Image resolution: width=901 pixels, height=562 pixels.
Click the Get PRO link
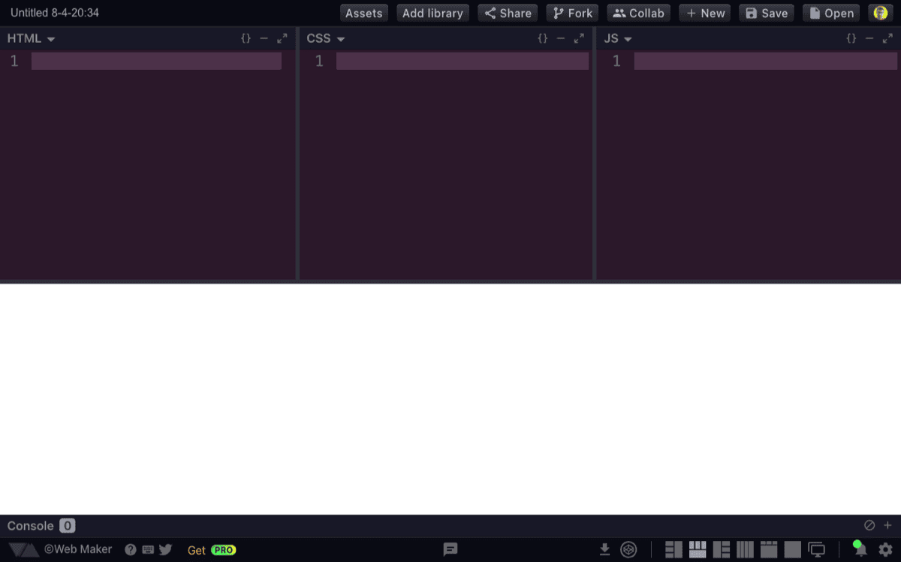(x=211, y=549)
